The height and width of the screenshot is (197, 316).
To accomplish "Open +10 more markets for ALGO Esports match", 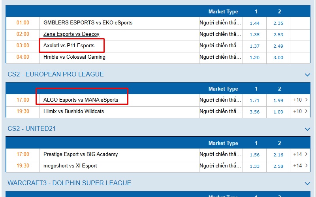I will (x=300, y=100).
